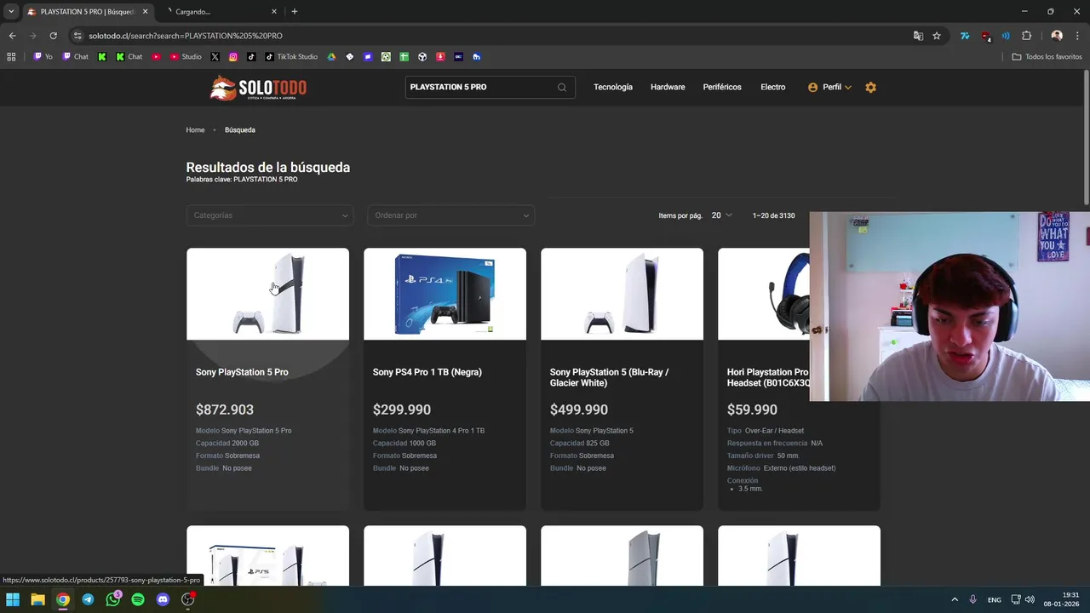Click the Windows Start button
This screenshot has height=613, width=1090.
(x=13, y=599)
